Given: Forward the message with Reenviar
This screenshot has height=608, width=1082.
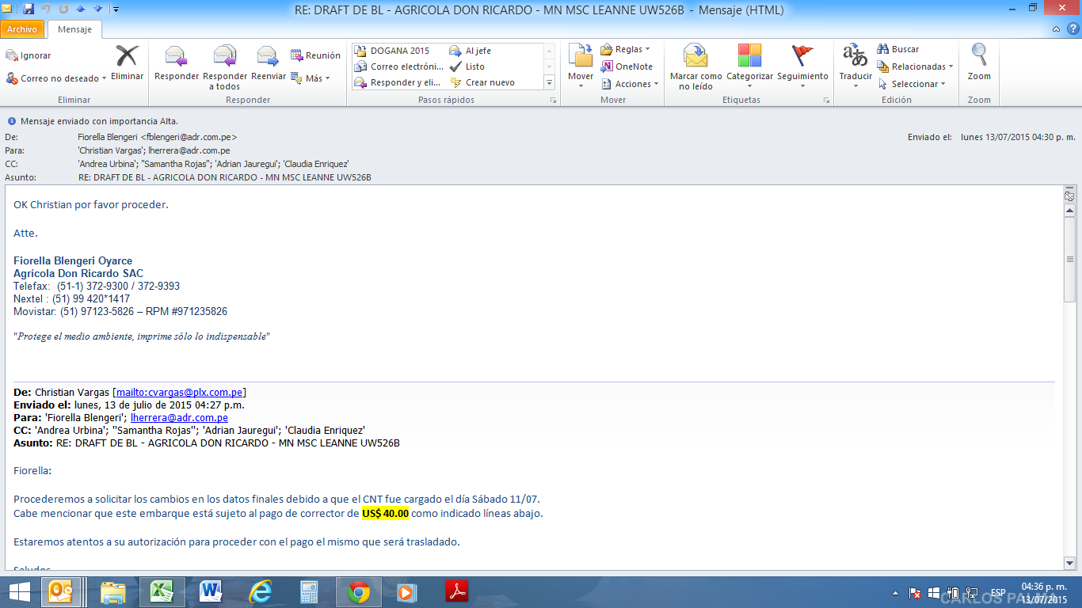Looking at the screenshot, I should click(x=269, y=57).
